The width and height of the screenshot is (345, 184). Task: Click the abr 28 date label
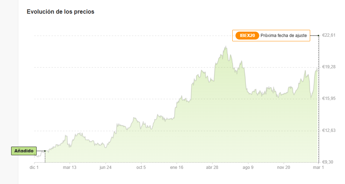tap(212, 167)
